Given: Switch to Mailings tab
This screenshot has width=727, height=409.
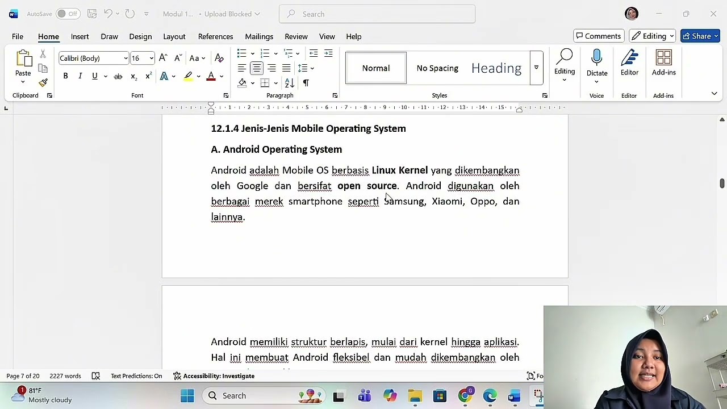Looking at the screenshot, I should click(x=259, y=36).
